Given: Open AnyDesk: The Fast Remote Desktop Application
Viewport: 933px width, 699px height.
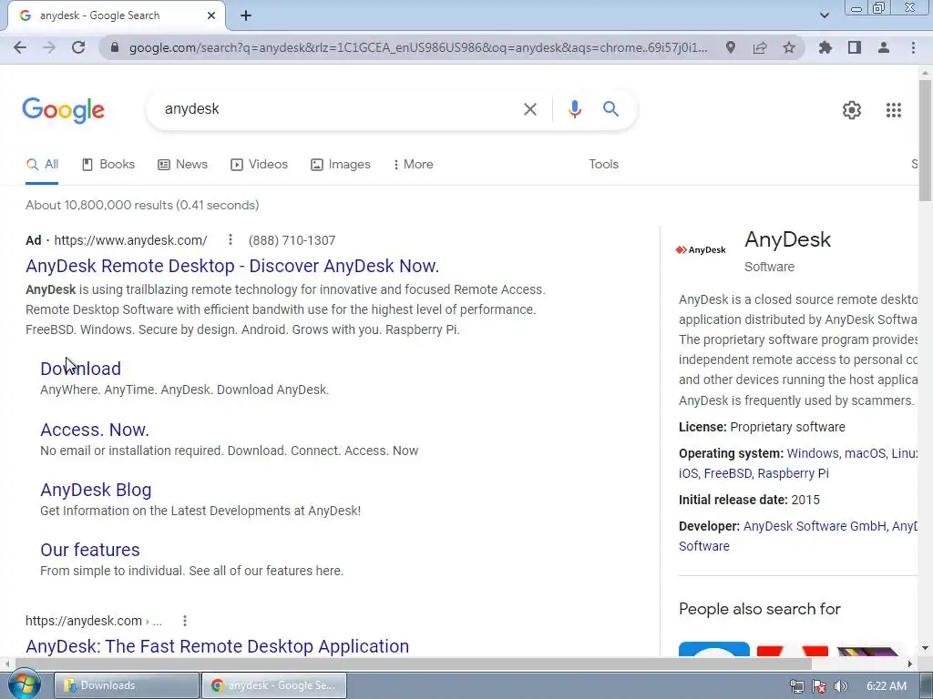Looking at the screenshot, I should pyautogui.click(x=217, y=646).
